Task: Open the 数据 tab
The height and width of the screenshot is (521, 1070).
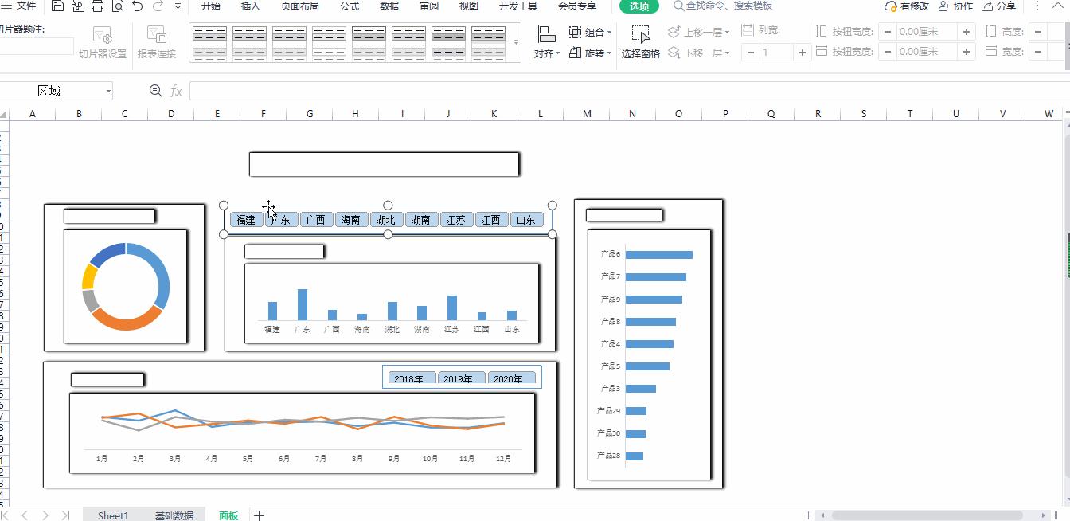Action: 389,6
